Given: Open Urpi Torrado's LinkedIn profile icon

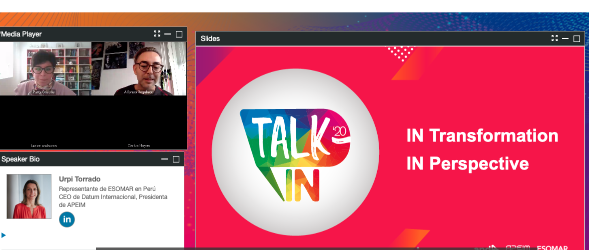Looking at the screenshot, I should point(67,219).
